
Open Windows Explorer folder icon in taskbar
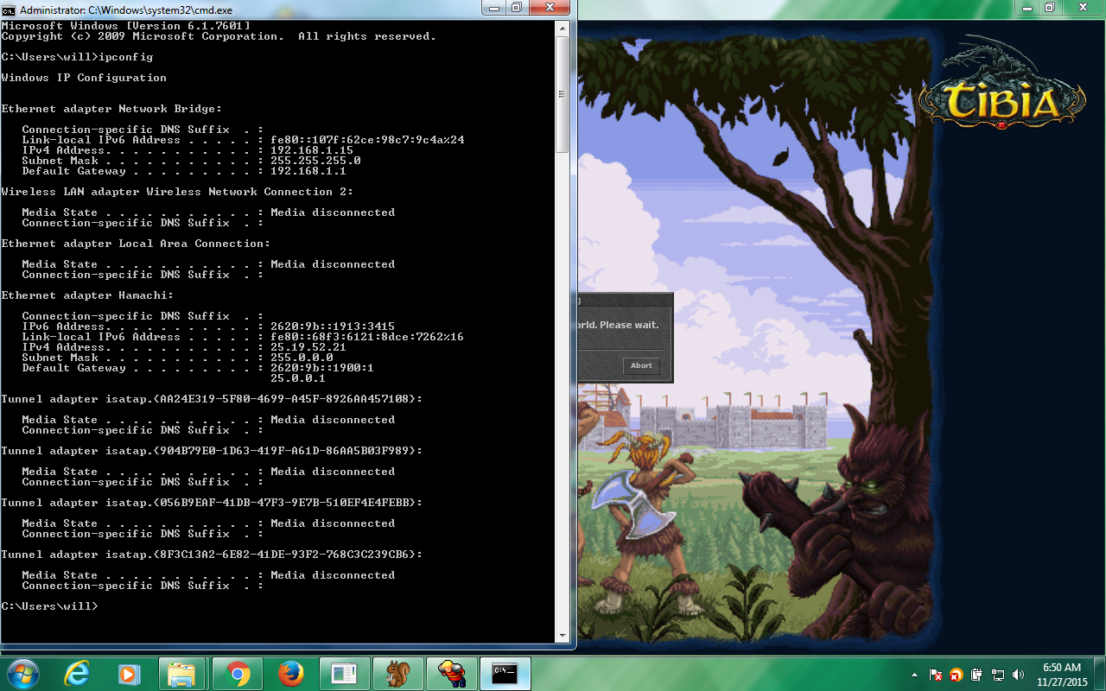pyautogui.click(x=182, y=674)
